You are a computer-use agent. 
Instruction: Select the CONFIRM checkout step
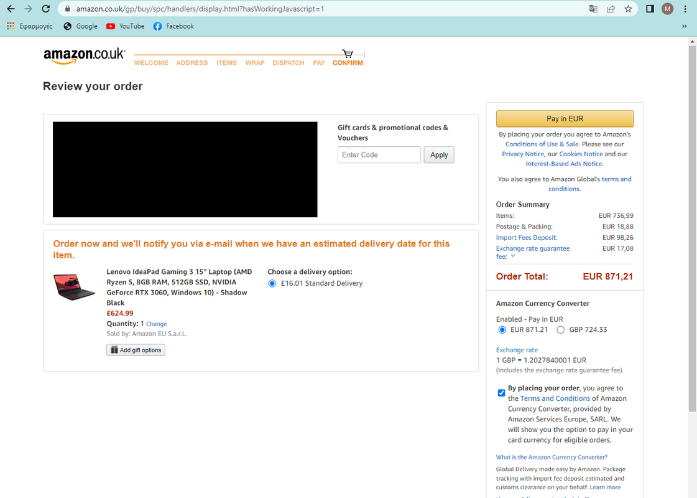[348, 63]
